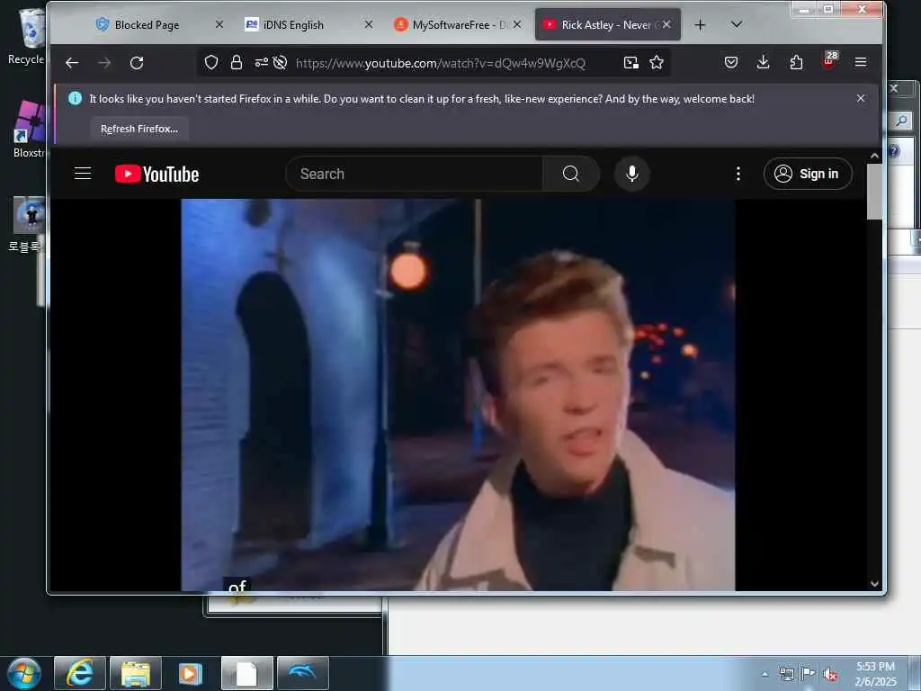Expand the list all tabs dropdown
The width and height of the screenshot is (921, 691).
(737, 24)
